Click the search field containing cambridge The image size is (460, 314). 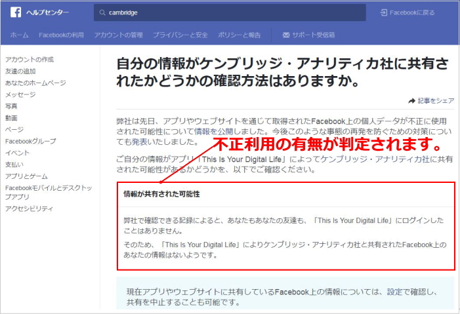230,12
